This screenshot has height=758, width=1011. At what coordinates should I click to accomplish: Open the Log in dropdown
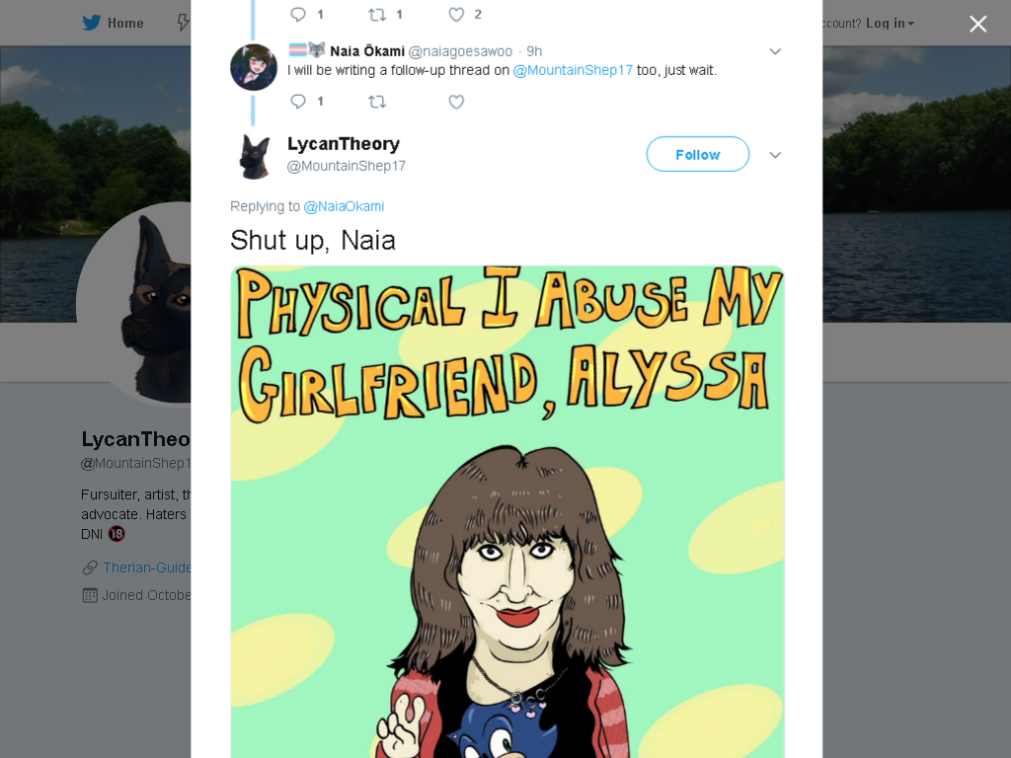pos(890,24)
